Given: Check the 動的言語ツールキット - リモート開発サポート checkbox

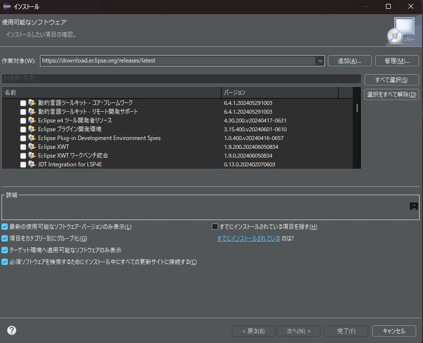Looking at the screenshot, I should [x=23, y=112].
